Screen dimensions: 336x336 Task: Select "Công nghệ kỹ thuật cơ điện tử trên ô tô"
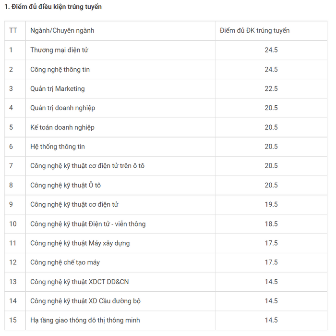click(87, 166)
